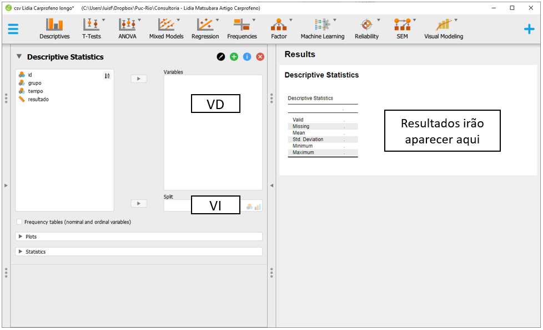
Task: Click the blue plus modules button
Action: [529, 29]
